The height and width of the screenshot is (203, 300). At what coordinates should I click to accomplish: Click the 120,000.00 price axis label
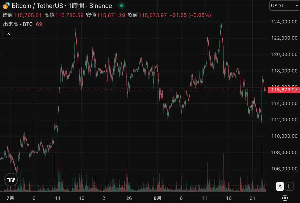tap(284, 54)
